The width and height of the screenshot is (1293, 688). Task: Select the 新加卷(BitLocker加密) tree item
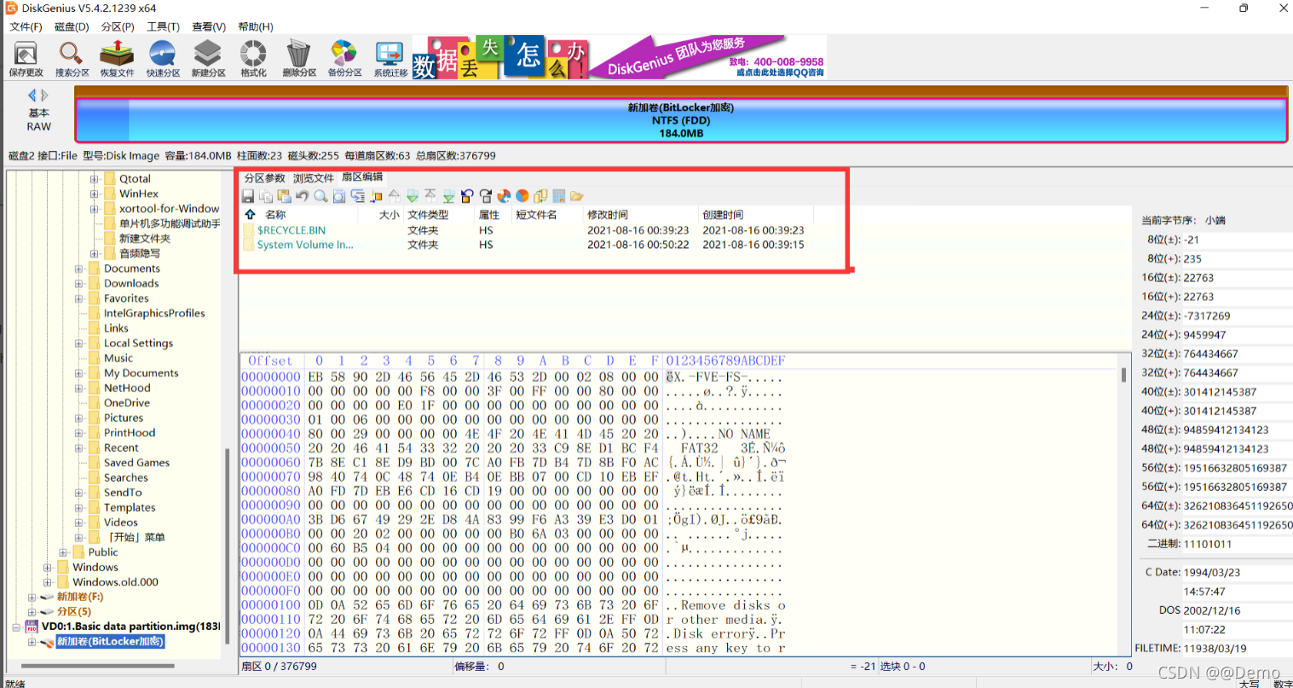coord(111,642)
